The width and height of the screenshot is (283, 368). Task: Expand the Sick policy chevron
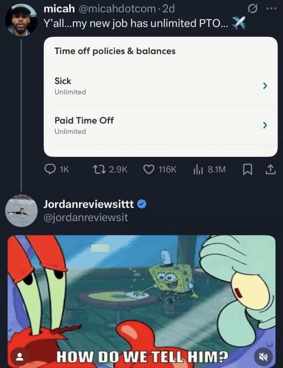tap(265, 86)
